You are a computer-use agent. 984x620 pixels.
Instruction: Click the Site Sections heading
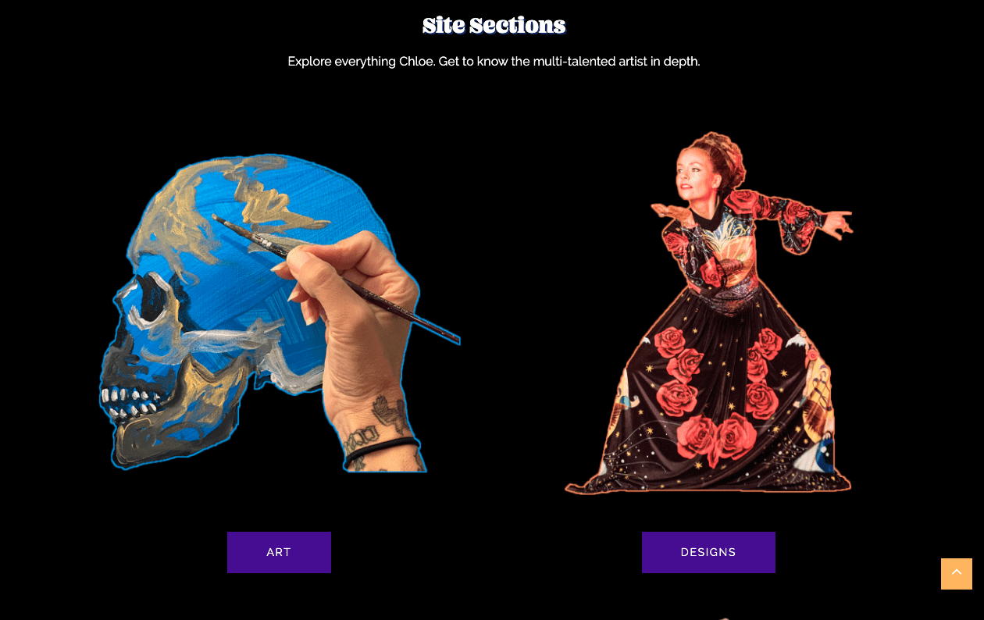pyautogui.click(x=494, y=26)
